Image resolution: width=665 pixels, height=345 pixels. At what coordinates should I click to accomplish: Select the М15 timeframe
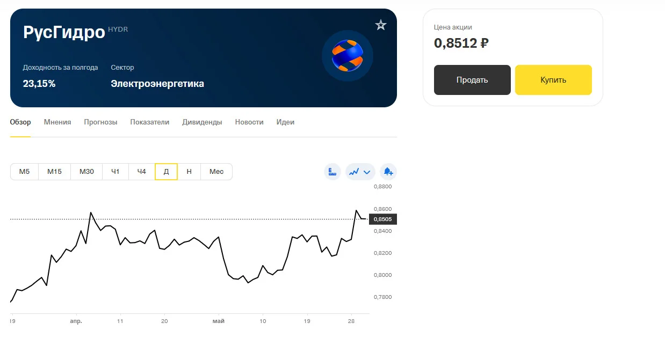click(54, 172)
